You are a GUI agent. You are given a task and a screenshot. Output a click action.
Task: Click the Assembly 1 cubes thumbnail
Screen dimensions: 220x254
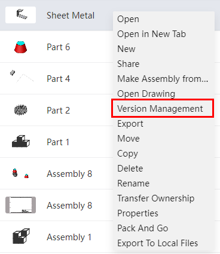pos(21,236)
